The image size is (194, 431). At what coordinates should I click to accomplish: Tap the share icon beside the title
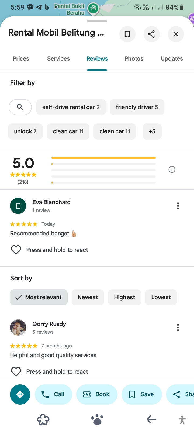coord(151,34)
